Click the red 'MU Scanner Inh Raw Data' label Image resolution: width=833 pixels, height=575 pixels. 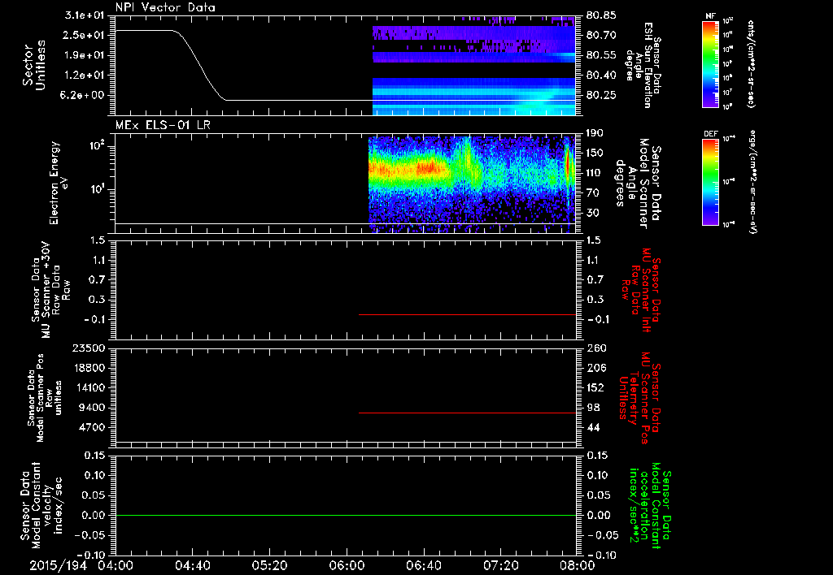click(x=641, y=290)
